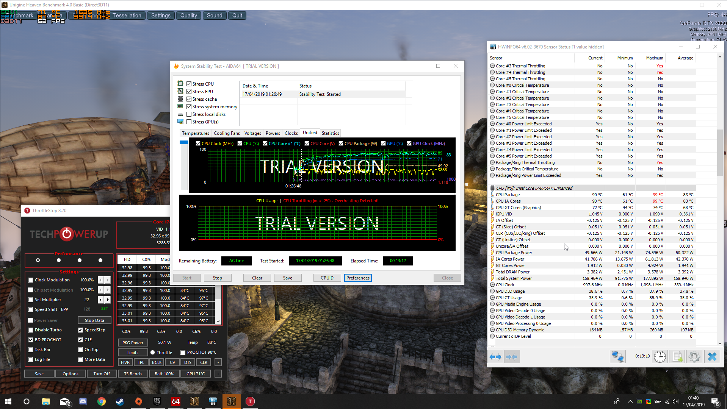Toggle Stress cache checkbox
Viewport: 727px width, 409px height.
coord(189,99)
